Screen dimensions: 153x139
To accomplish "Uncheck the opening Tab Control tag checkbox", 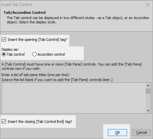I will (4, 40).
